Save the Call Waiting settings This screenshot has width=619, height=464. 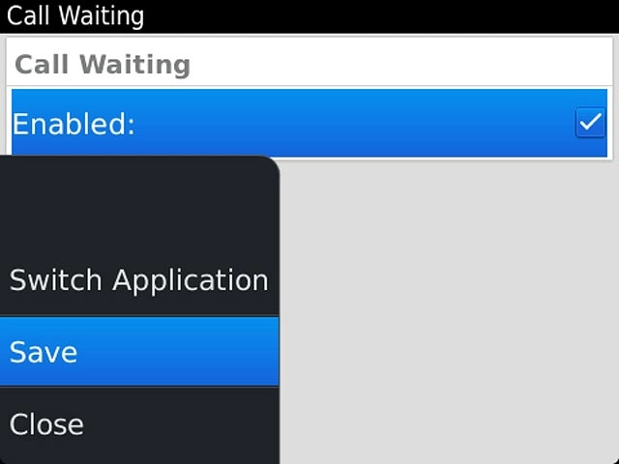point(139,352)
